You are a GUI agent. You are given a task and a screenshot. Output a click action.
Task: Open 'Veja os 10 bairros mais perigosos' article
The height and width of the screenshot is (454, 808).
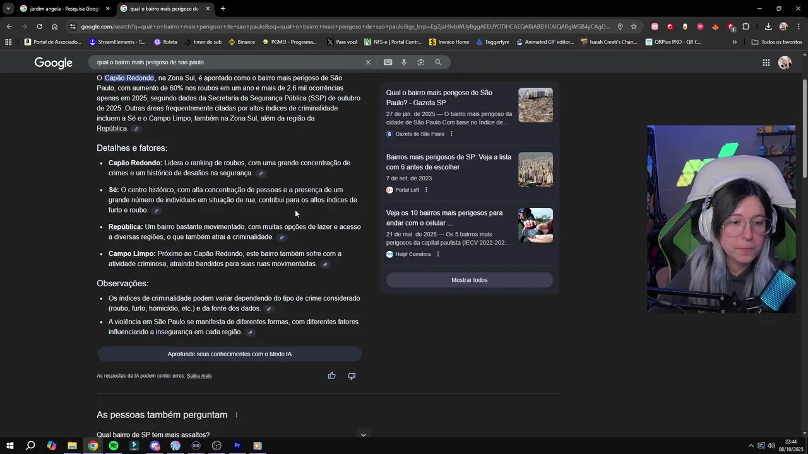(x=444, y=218)
